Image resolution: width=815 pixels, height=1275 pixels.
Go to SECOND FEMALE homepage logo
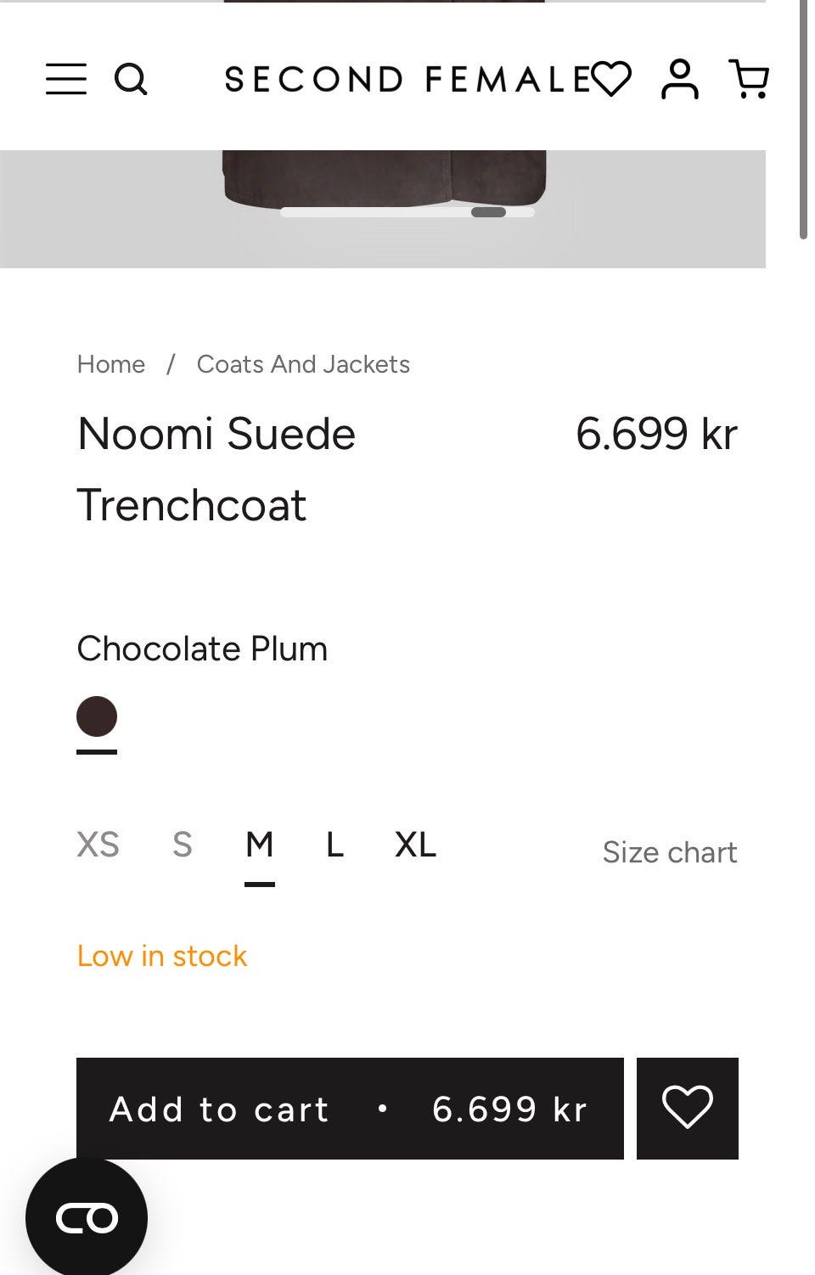(407, 80)
